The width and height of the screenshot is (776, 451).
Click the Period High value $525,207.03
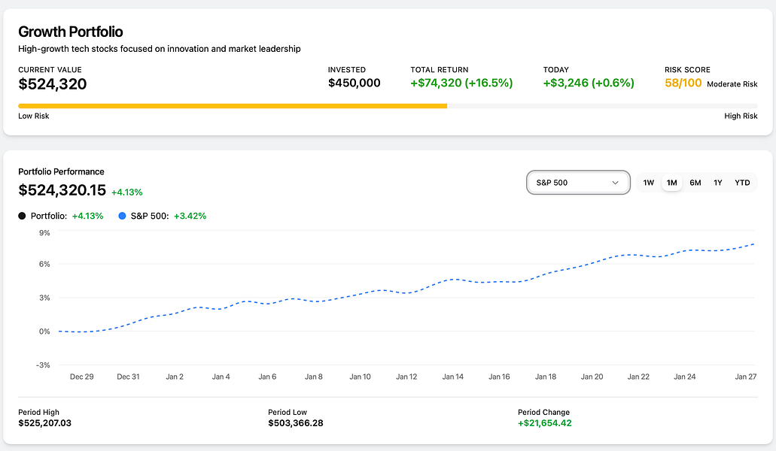(45, 423)
